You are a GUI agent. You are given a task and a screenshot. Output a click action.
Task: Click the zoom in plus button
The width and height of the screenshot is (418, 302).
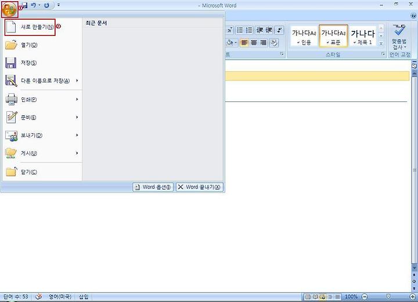tap(413, 297)
